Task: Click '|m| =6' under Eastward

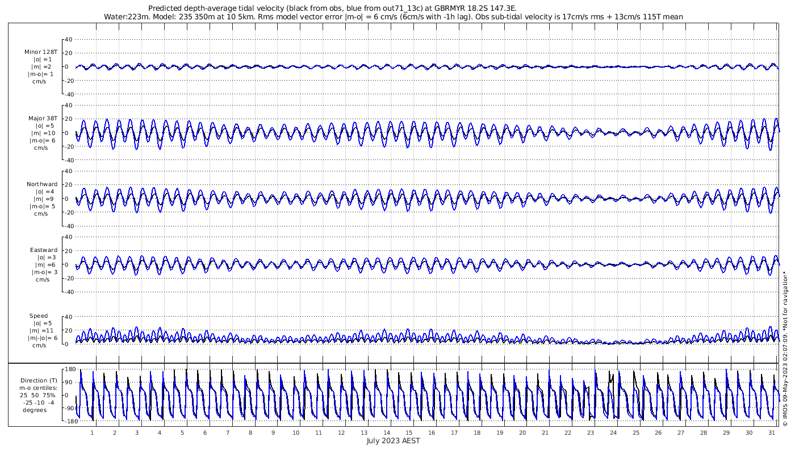Action: (45, 265)
